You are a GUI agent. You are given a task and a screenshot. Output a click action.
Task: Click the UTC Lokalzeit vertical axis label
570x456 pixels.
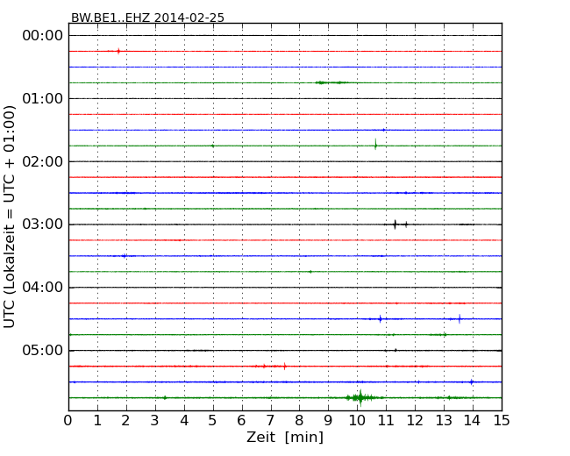[10, 217]
